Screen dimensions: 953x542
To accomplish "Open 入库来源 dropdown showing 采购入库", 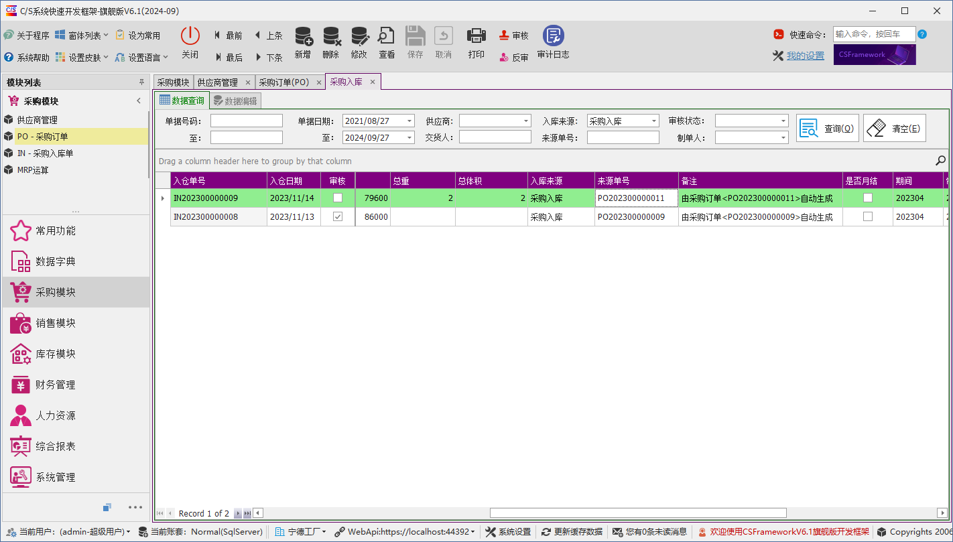I will pos(654,121).
